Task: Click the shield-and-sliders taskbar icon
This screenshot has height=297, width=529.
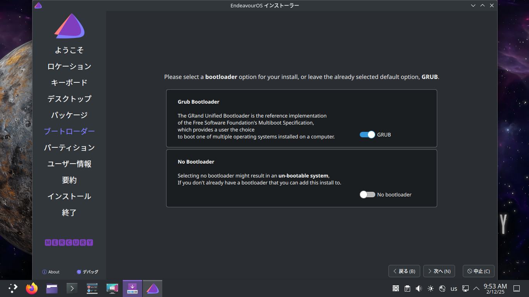Action: click(x=92, y=288)
